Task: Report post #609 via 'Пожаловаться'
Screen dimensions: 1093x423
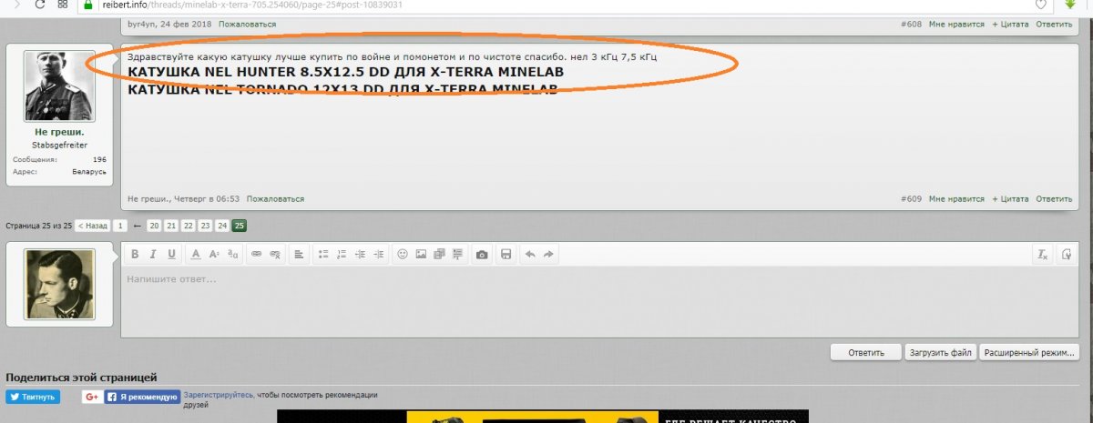Action: click(x=275, y=198)
